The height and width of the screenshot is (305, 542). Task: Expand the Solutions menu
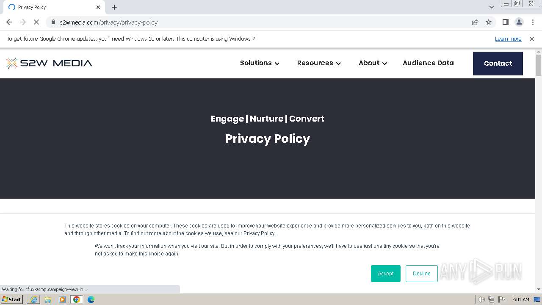pos(260,63)
